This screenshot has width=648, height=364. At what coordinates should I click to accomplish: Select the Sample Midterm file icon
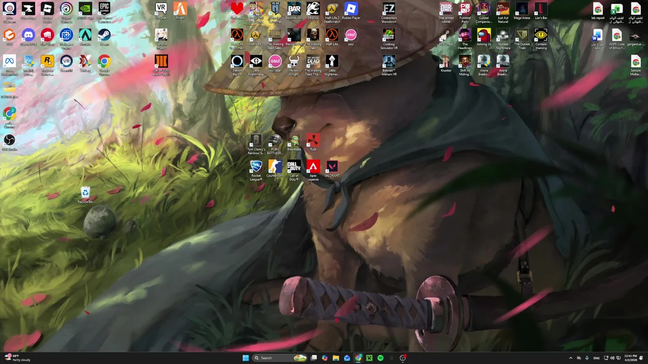[x=636, y=65]
